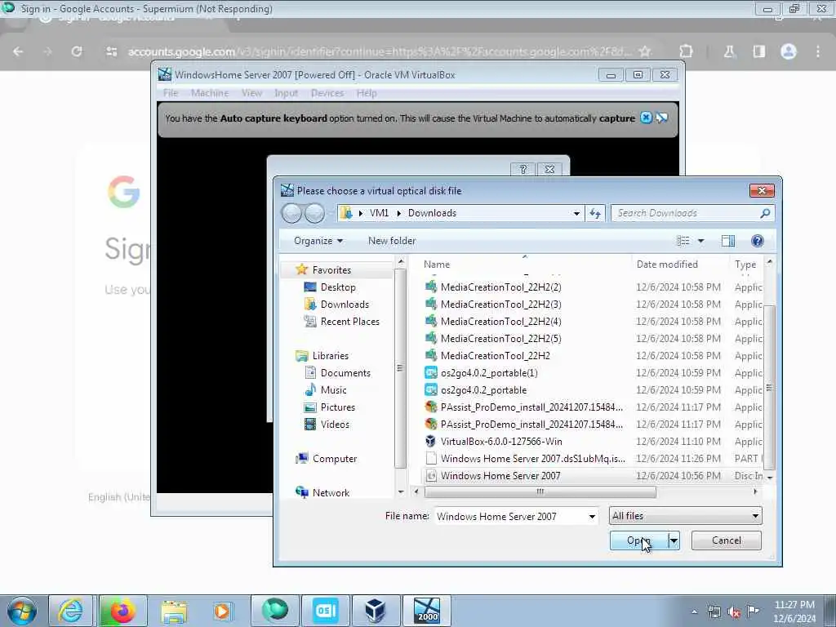Go back using the dialog back arrow
The height and width of the screenshot is (627, 836).
[292, 213]
